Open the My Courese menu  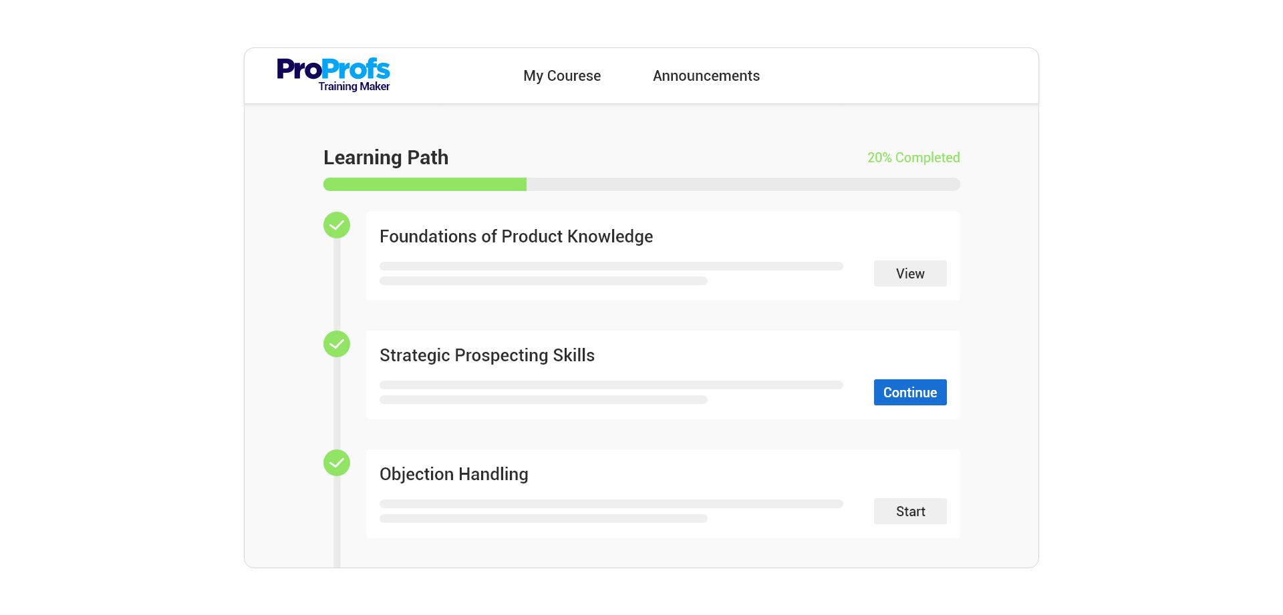point(562,75)
